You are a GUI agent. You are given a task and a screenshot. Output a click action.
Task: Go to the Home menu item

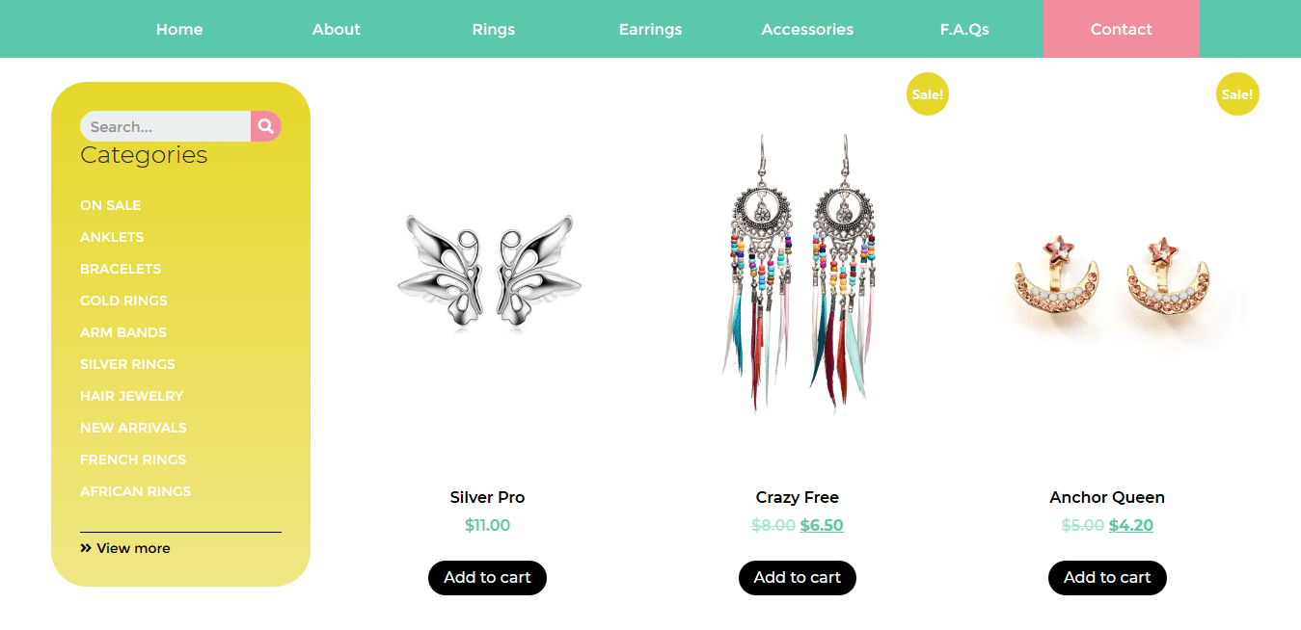pyautogui.click(x=179, y=29)
